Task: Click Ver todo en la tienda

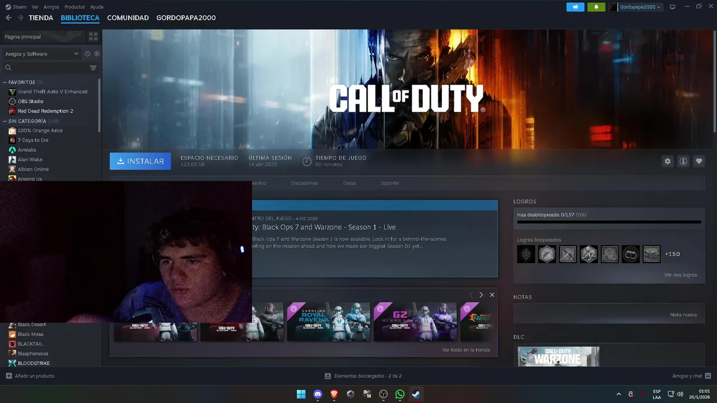Action: (x=466, y=350)
